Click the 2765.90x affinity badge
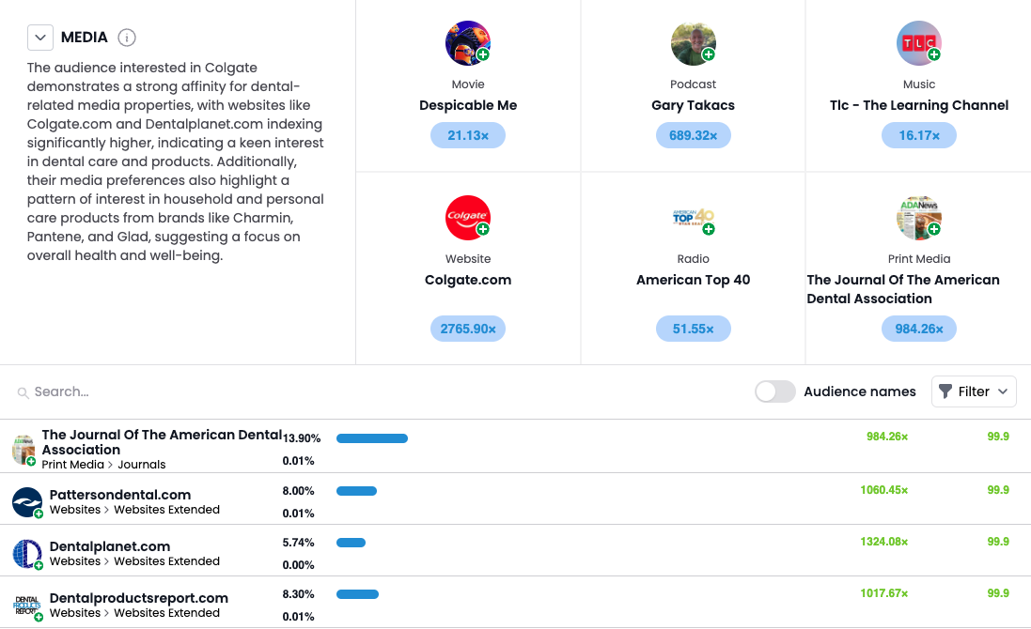The image size is (1031, 629). click(x=468, y=329)
